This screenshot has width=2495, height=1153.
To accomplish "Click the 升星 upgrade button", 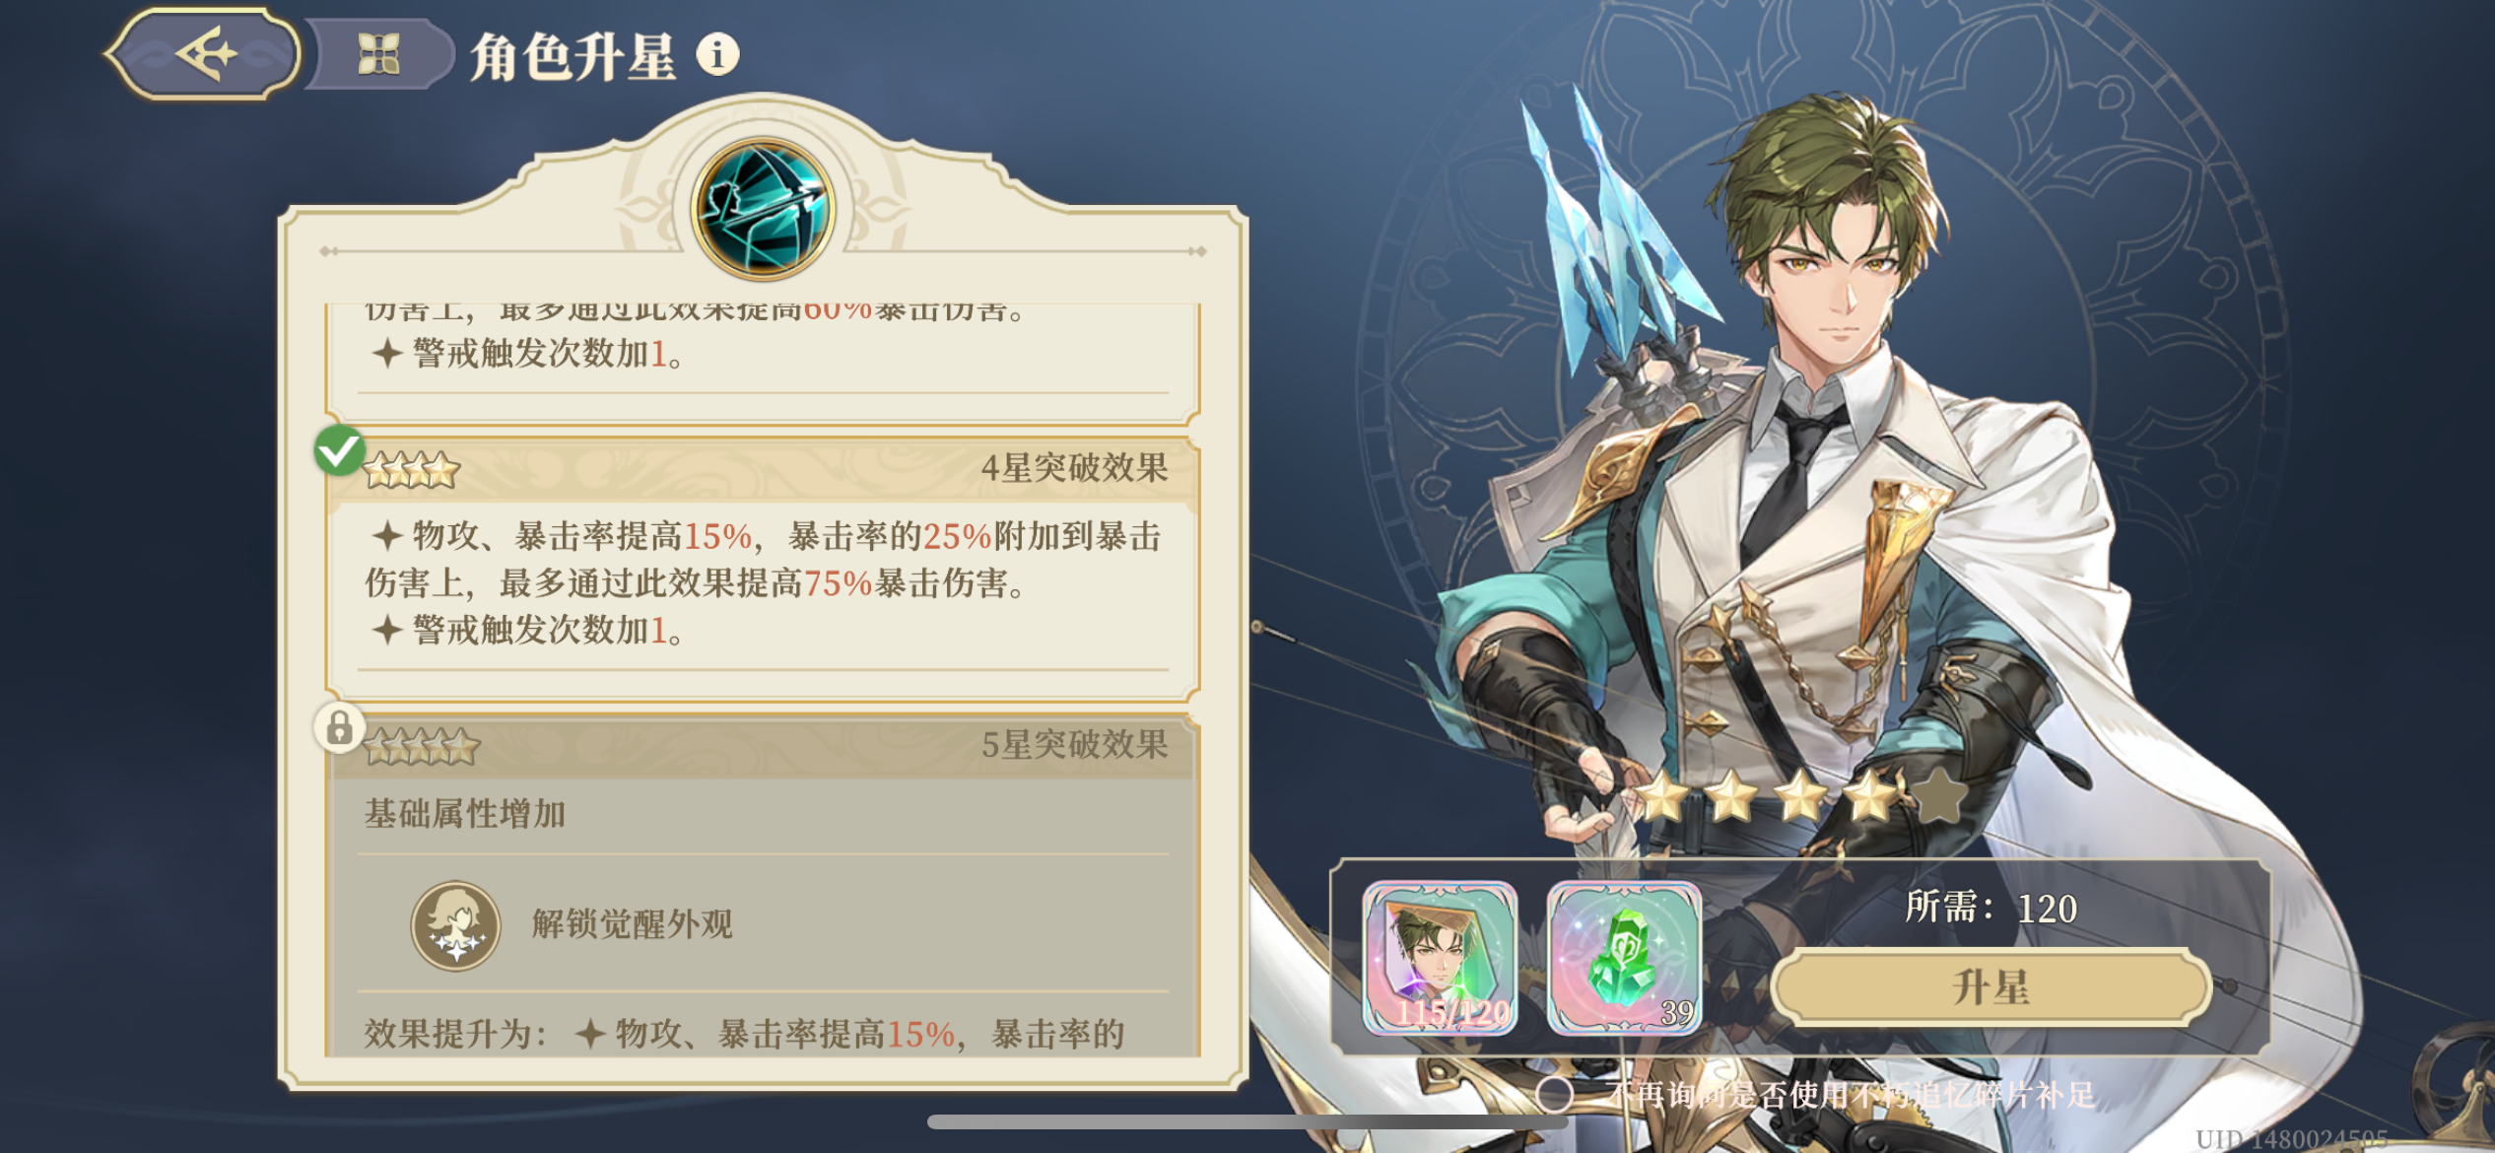I will pos(1990,987).
